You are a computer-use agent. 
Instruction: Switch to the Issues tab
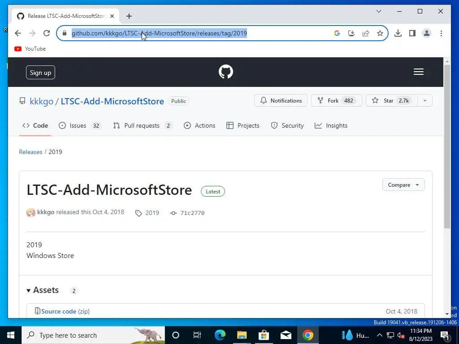[79, 125]
